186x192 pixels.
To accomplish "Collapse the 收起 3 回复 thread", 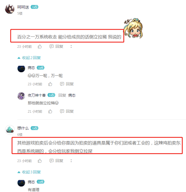I will click(x=29, y=172).
